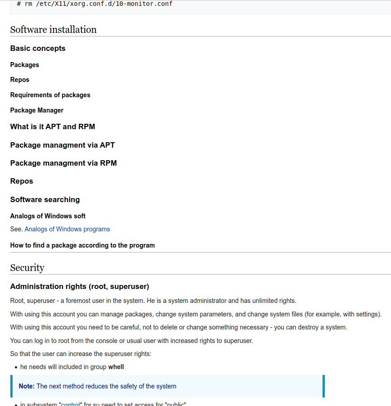
Task: Click the "Package Manager" subheading
Action: coord(37,110)
